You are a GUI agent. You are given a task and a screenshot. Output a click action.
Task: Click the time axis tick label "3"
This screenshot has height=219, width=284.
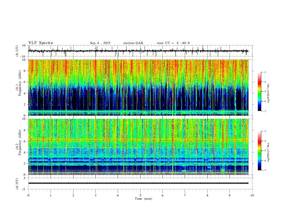point(95,195)
